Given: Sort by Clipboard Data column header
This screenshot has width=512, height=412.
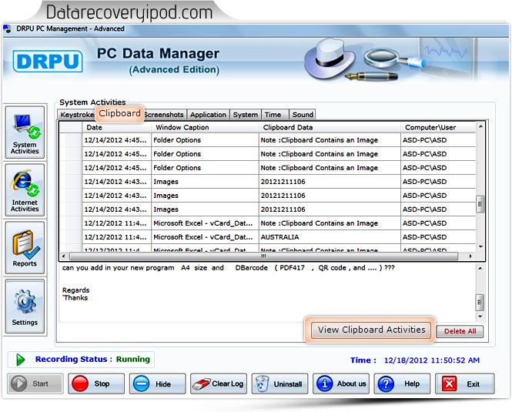Looking at the screenshot, I should point(330,127).
